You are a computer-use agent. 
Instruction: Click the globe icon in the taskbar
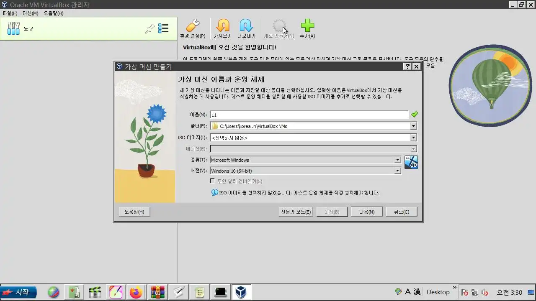53,292
